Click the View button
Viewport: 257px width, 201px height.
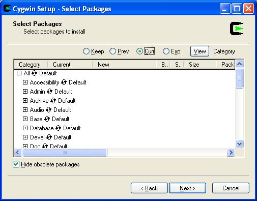coord(199,51)
